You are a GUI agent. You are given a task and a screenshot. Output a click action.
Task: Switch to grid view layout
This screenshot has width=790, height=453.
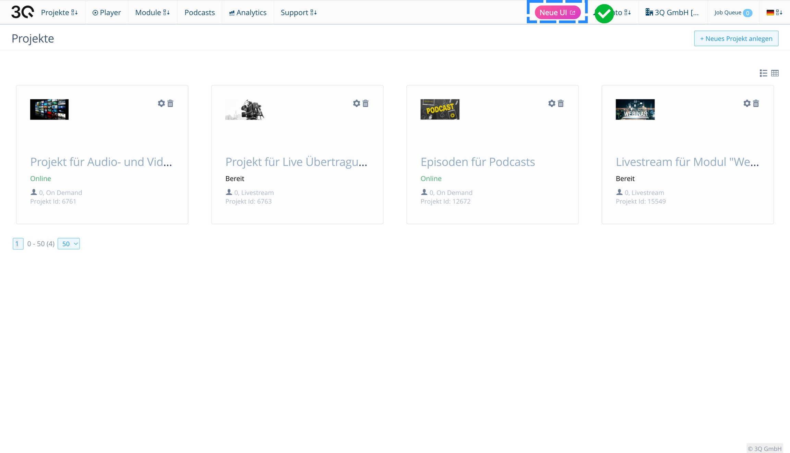click(775, 73)
